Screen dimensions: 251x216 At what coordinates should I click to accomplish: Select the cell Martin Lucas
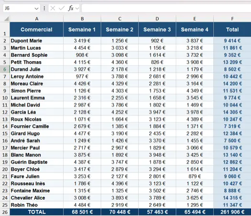37,48
